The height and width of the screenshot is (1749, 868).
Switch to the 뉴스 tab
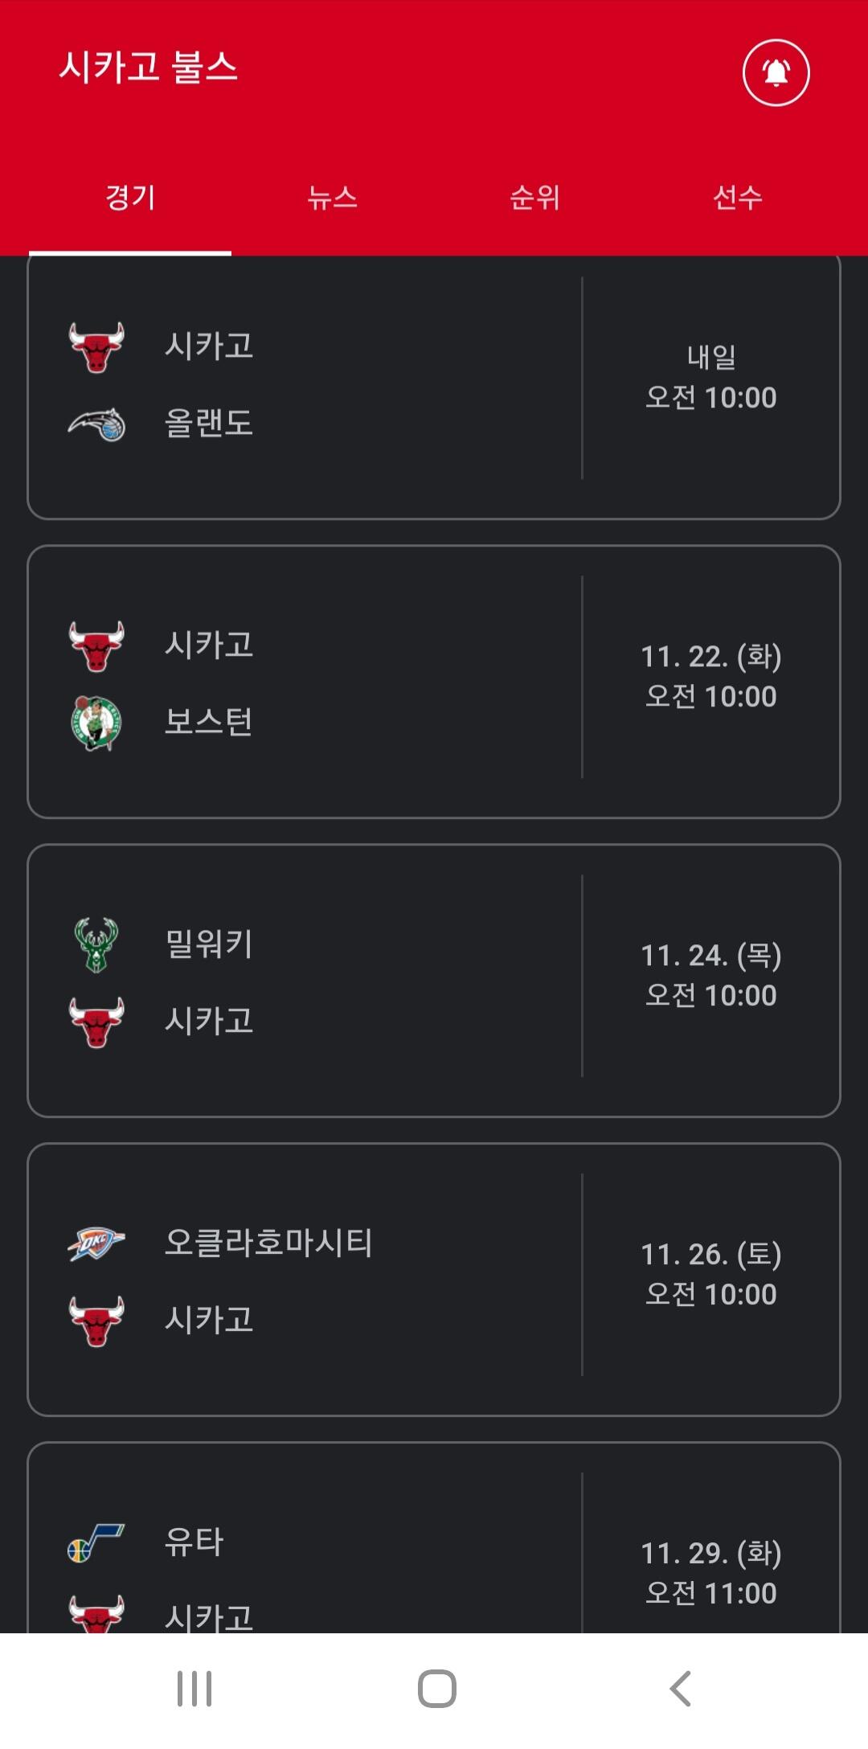click(333, 197)
